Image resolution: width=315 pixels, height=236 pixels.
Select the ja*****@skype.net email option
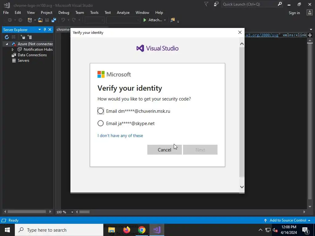101,123
